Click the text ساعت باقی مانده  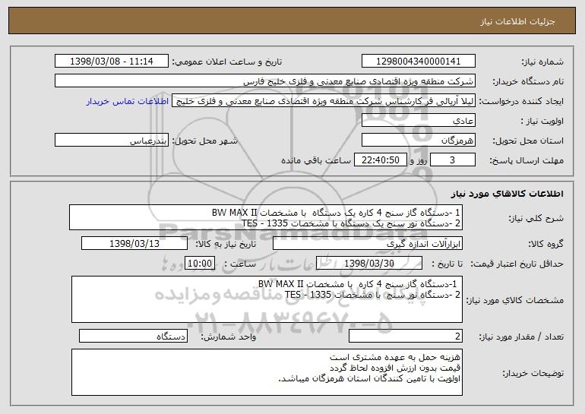click(x=316, y=160)
